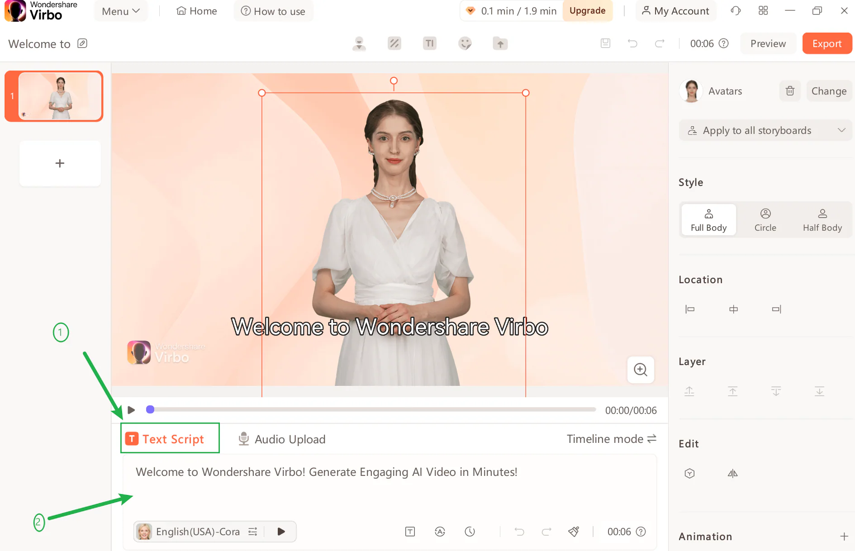Click the playback progress slider
This screenshot has height=551, width=855.
point(371,409)
